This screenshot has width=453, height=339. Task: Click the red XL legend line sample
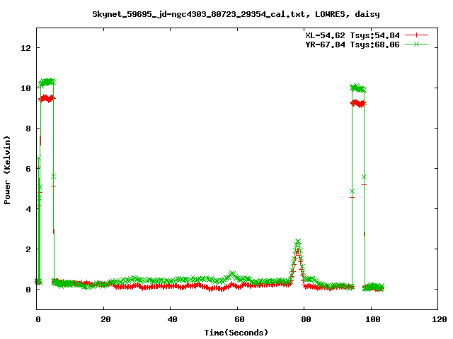pyautogui.click(x=416, y=35)
